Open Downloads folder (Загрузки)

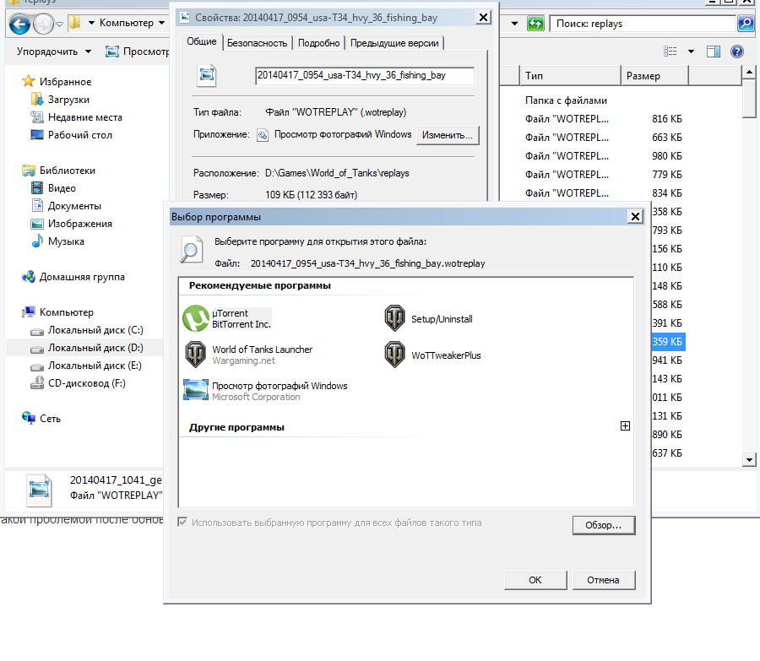click(x=68, y=100)
